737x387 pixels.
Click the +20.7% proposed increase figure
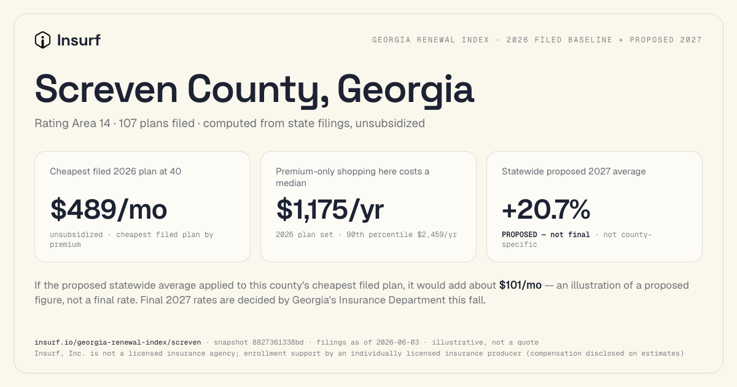(x=546, y=209)
